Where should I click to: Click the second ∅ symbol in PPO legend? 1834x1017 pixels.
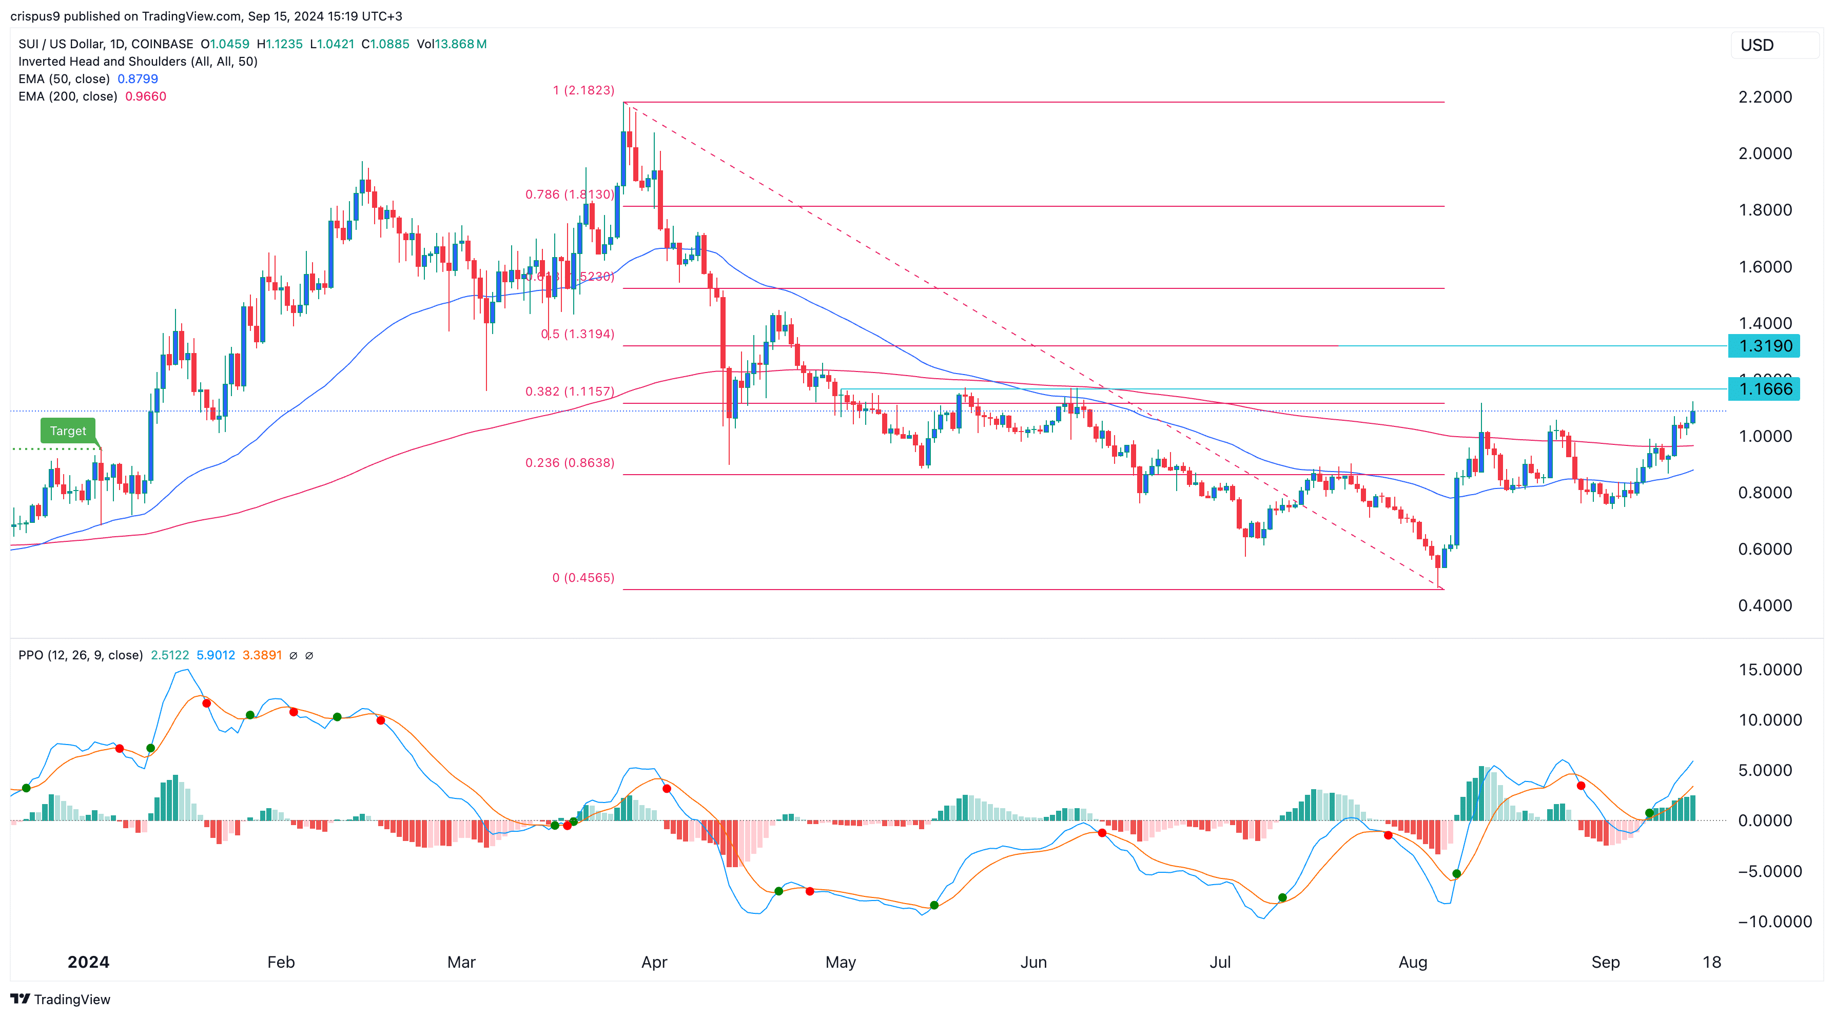(x=309, y=655)
